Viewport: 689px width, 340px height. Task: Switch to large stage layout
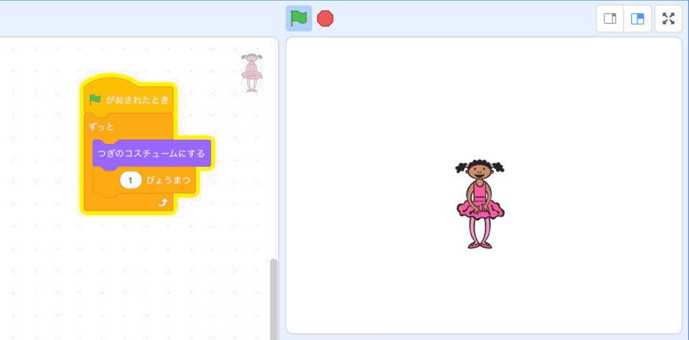click(637, 19)
